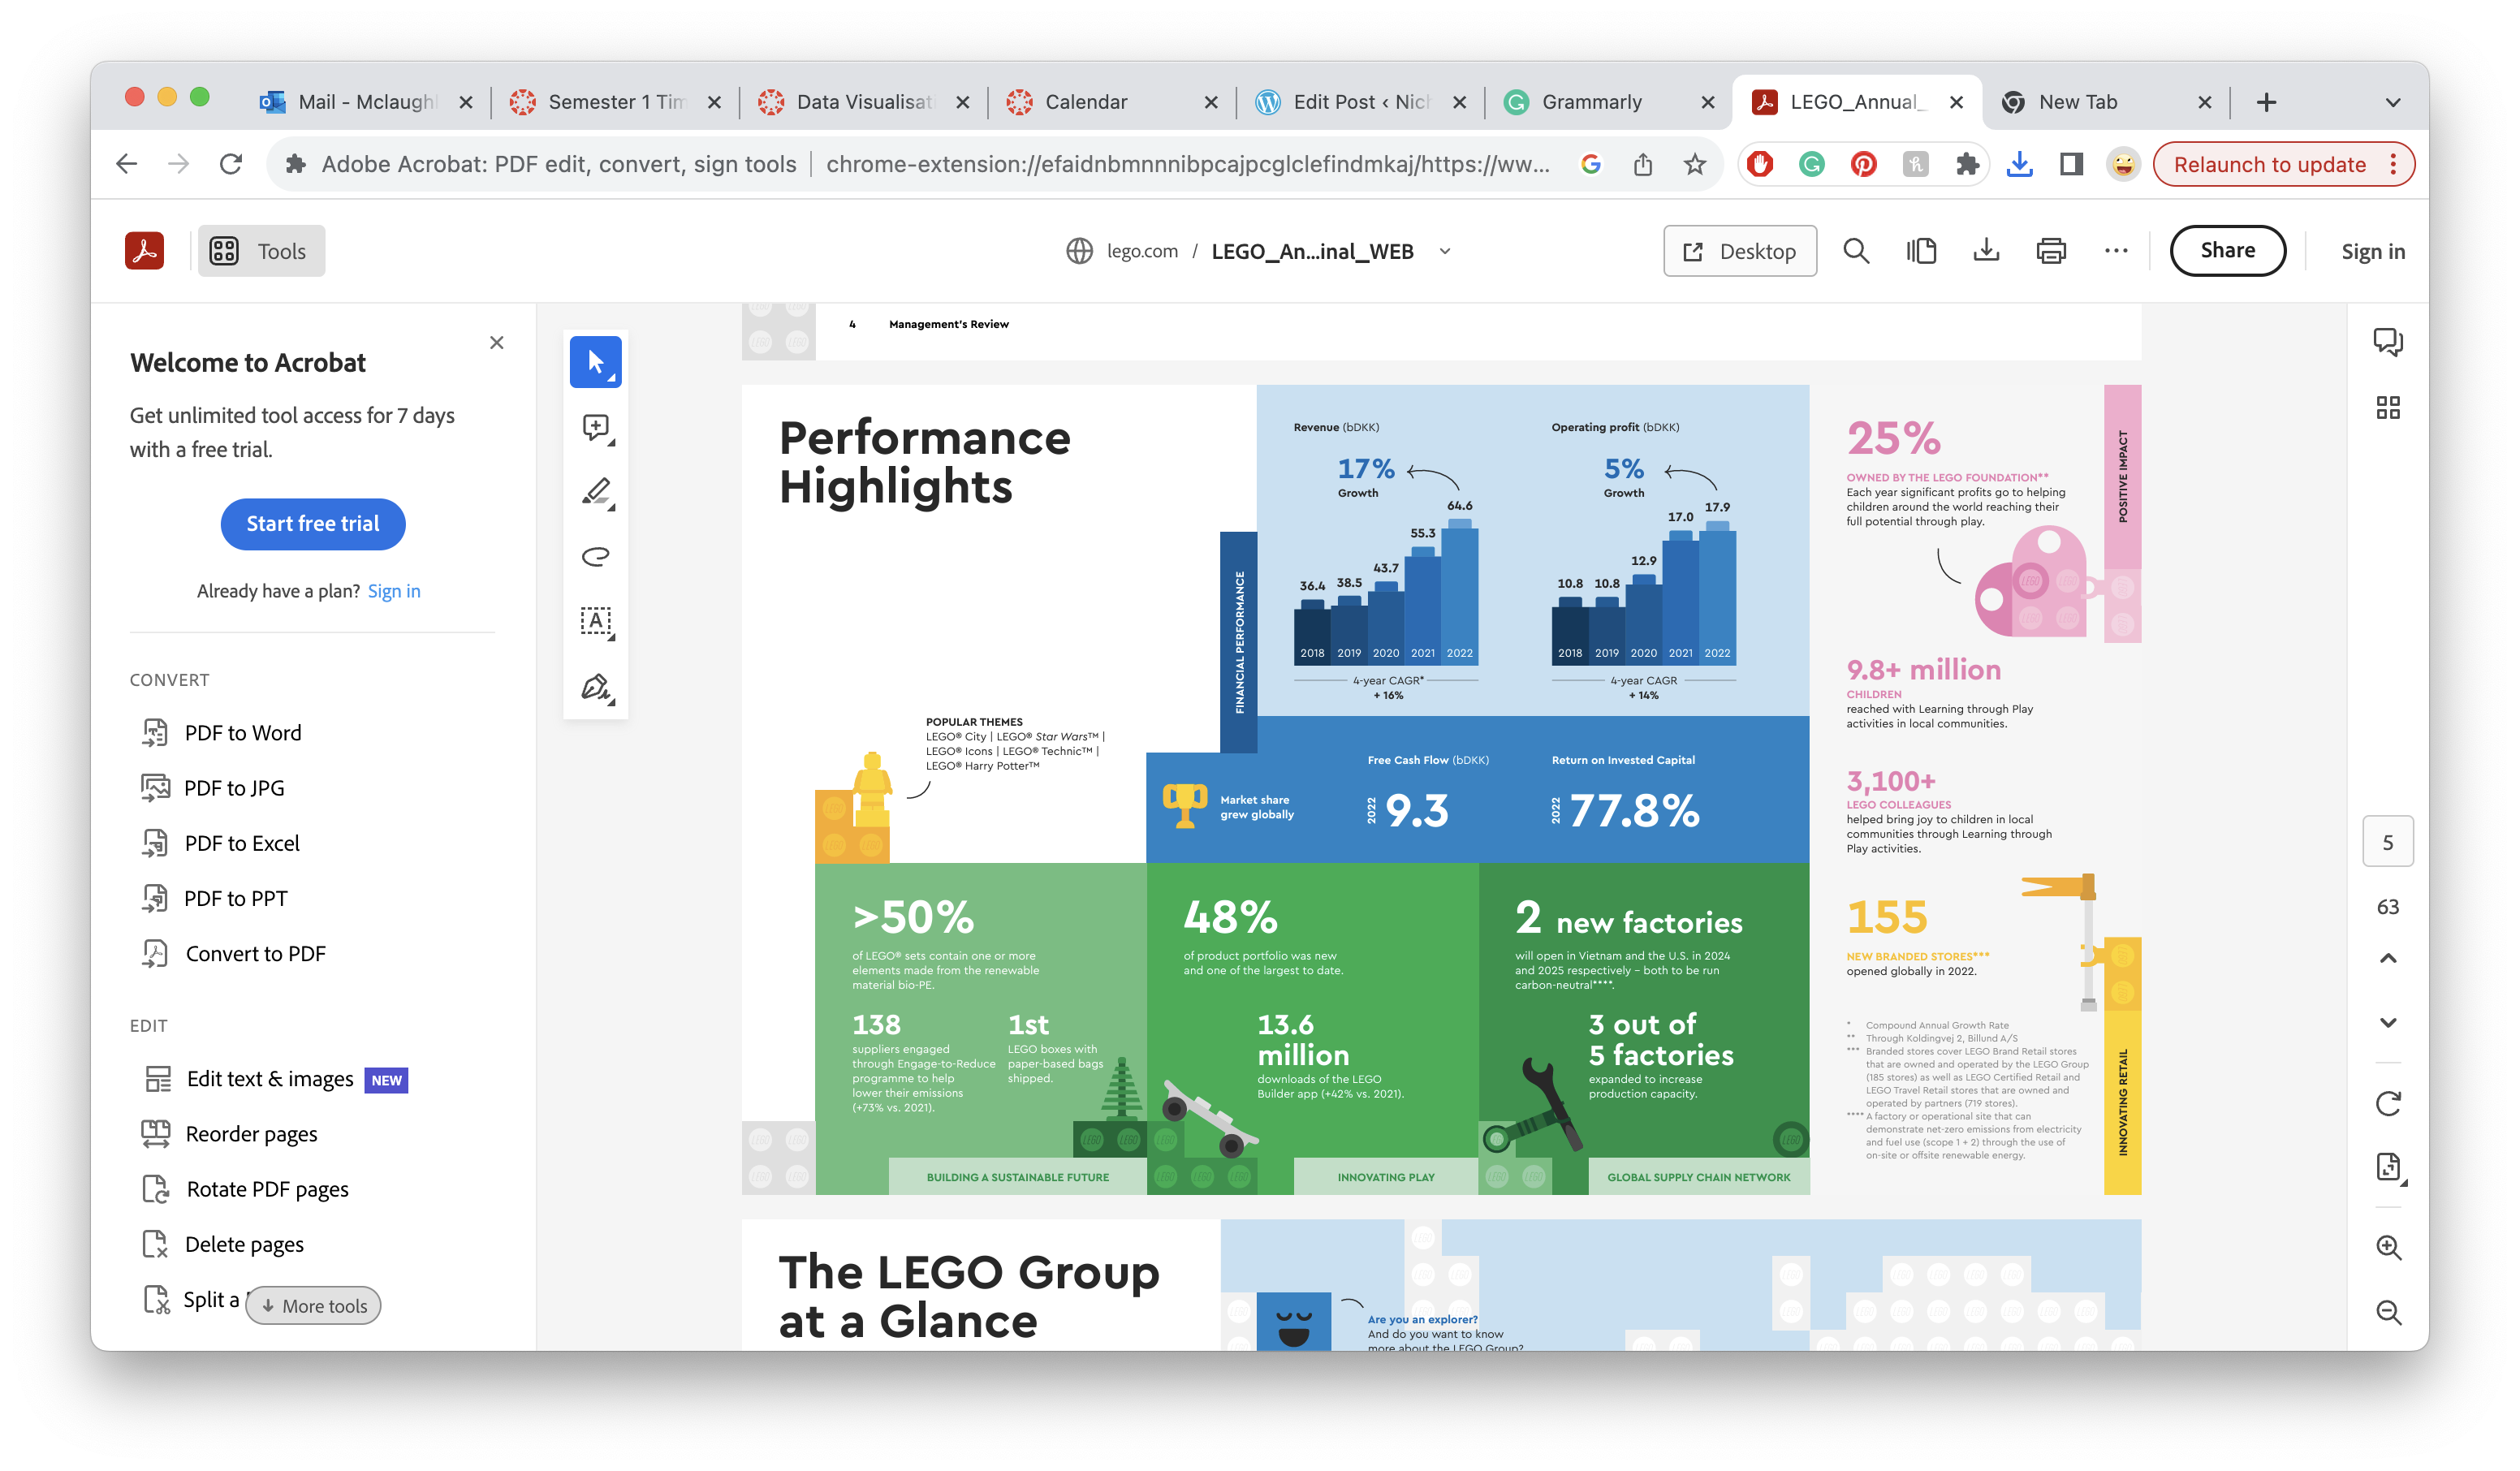Open the fill and sign pen tool
Screen dimensions: 2520x1471
coord(596,687)
